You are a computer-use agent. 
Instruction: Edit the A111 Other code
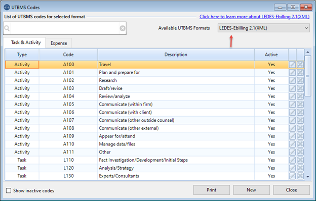pos(292,152)
